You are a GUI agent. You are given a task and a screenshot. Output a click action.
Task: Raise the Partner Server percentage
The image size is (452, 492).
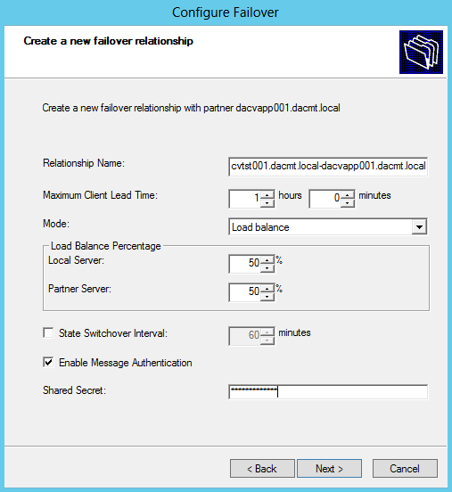pos(267,289)
